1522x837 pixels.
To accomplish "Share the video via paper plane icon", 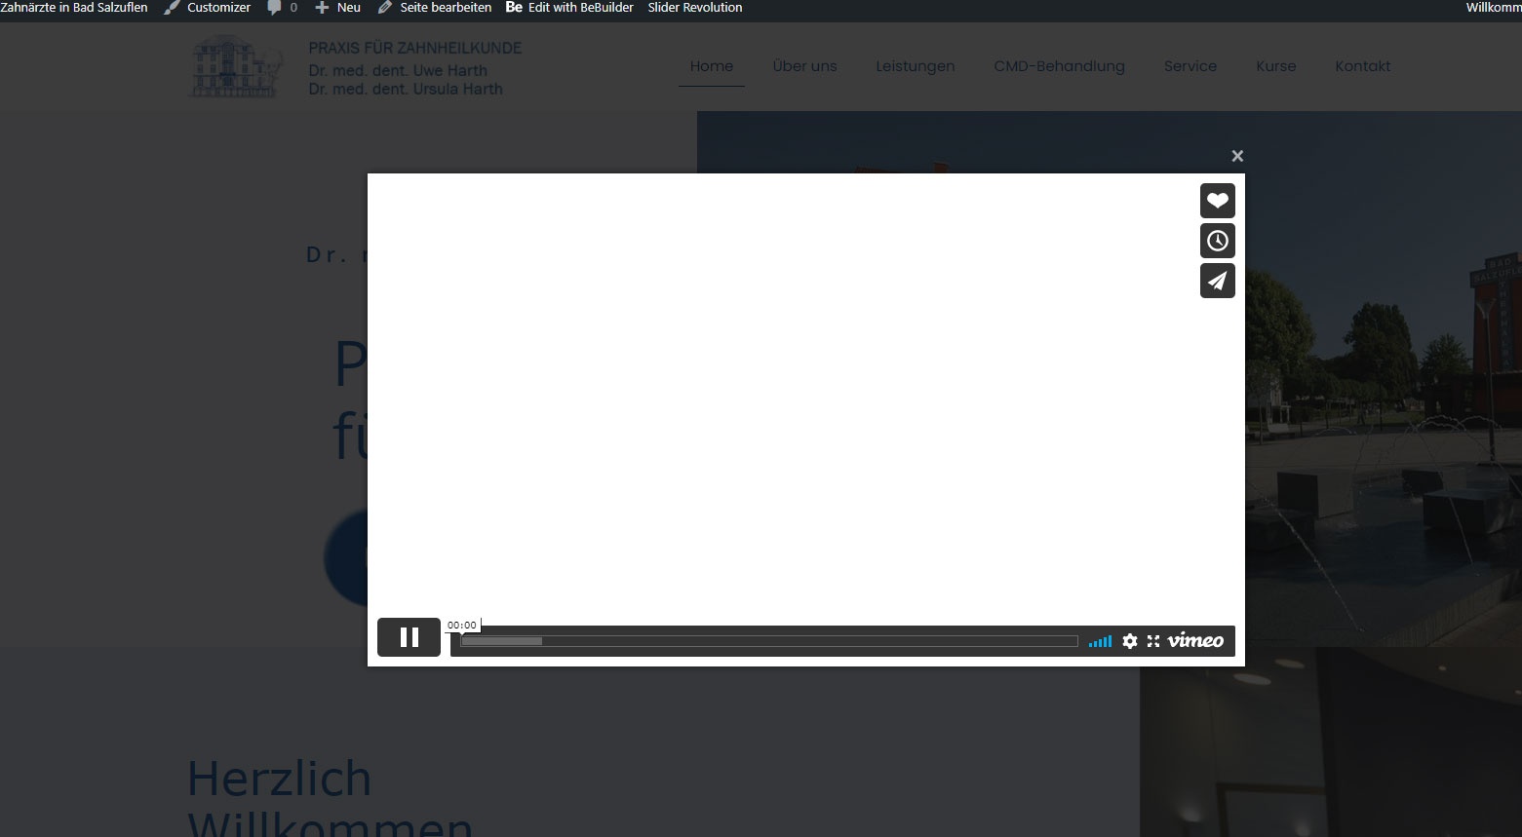I will coord(1217,281).
